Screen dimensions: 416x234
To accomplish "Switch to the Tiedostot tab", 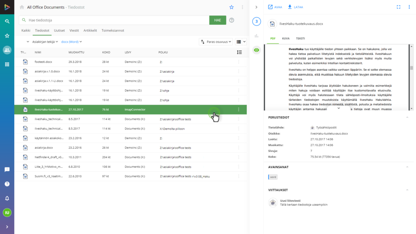I will coord(42,30).
